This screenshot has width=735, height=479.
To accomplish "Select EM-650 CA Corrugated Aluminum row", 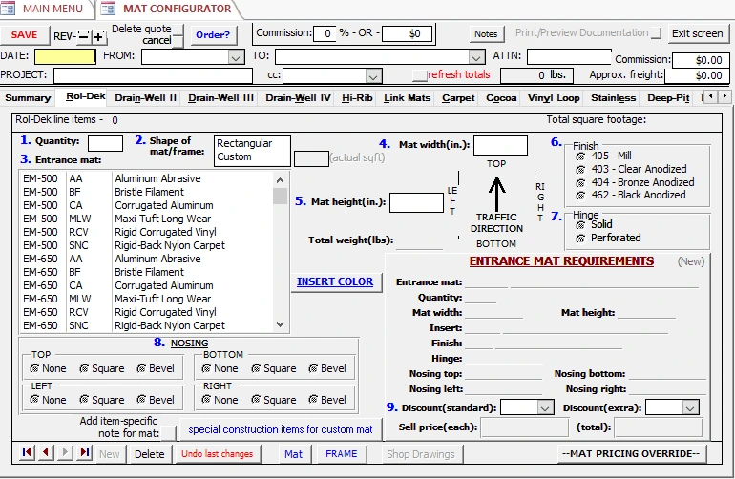I will [146, 285].
